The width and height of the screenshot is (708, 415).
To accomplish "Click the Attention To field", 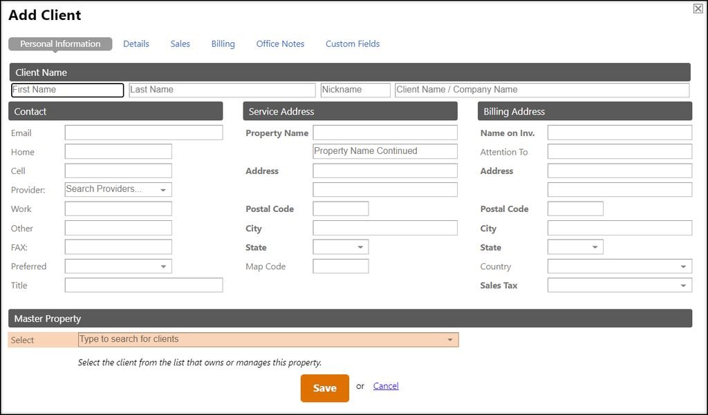I will point(619,151).
